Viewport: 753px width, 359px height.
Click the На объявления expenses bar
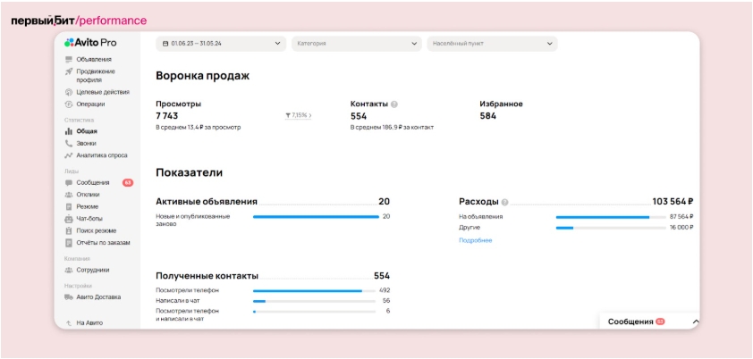point(611,217)
